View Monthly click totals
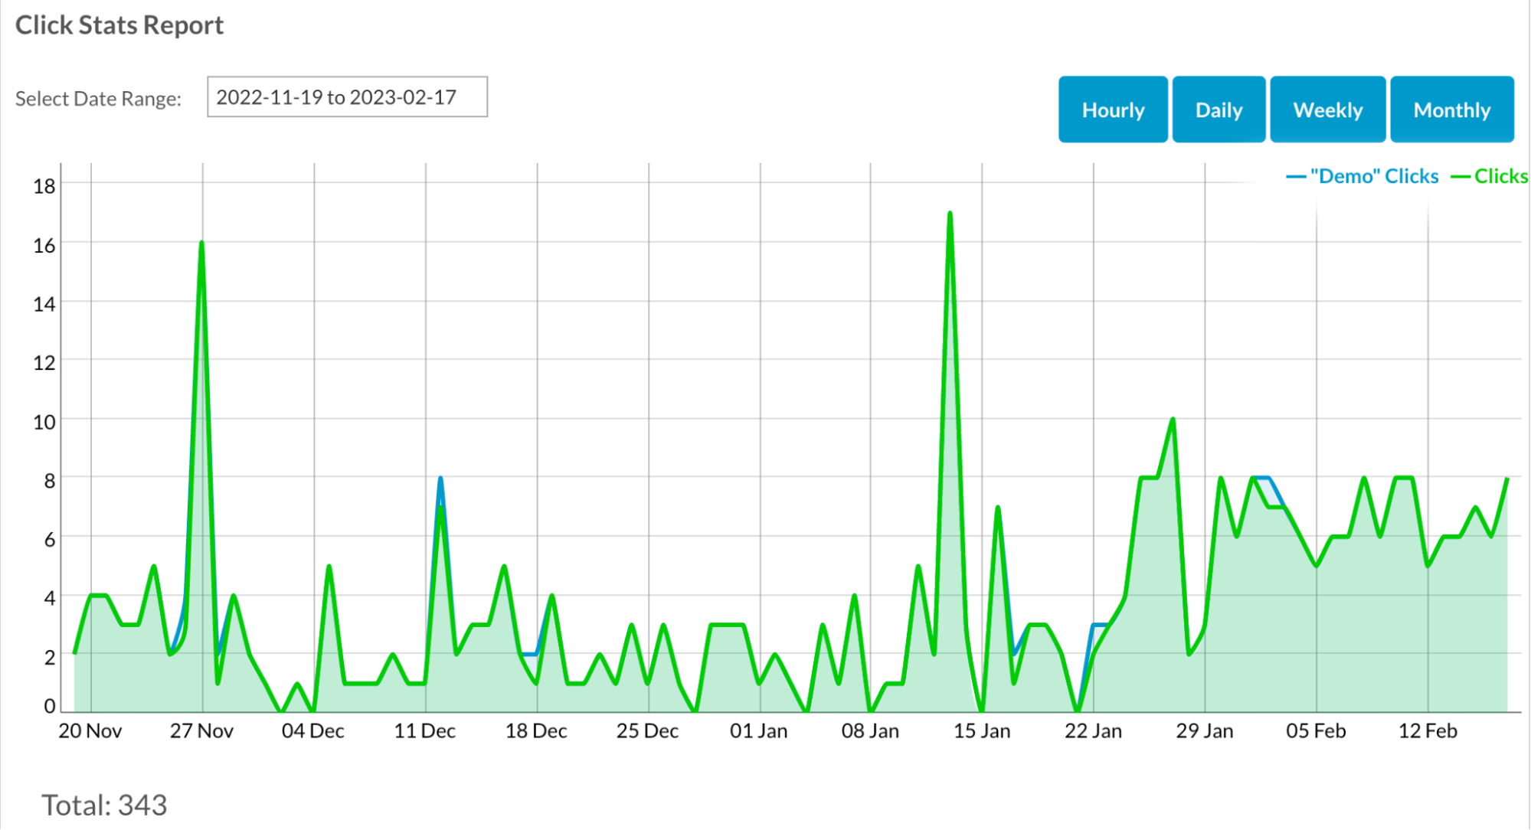Image resolution: width=1531 pixels, height=830 pixels. (1451, 109)
